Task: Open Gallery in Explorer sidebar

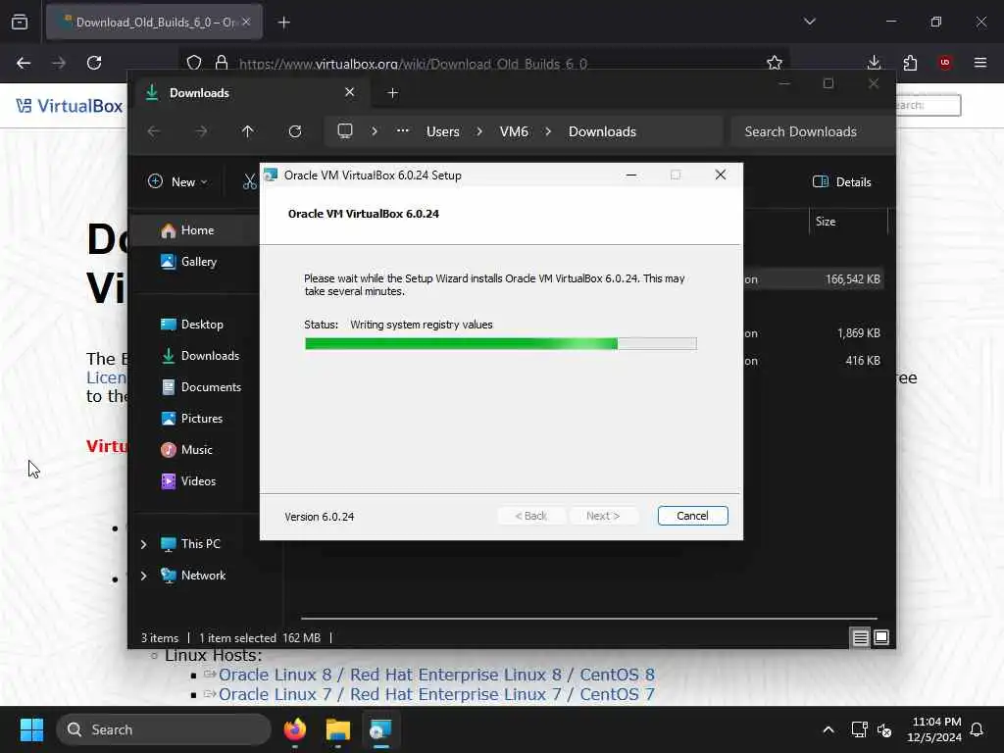Action: click(198, 262)
